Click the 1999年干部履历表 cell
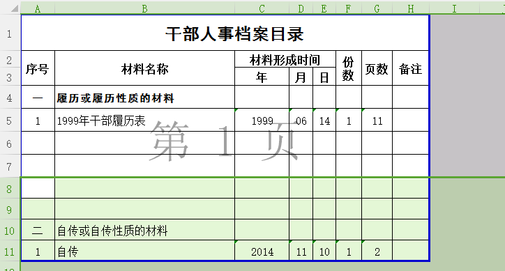Image resolution: width=505 pixels, height=271 pixels. pyautogui.click(x=144, y=120)
